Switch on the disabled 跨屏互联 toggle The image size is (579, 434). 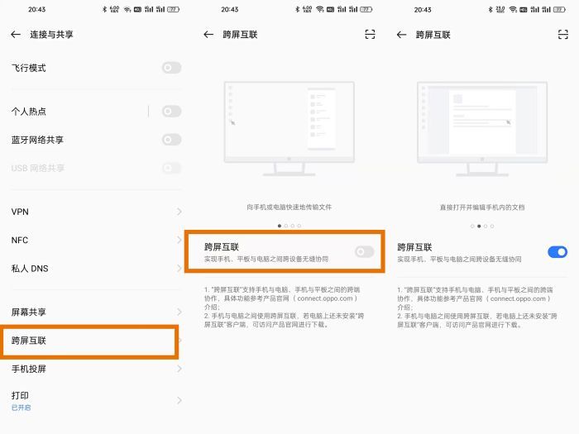[x=364, y=251]
